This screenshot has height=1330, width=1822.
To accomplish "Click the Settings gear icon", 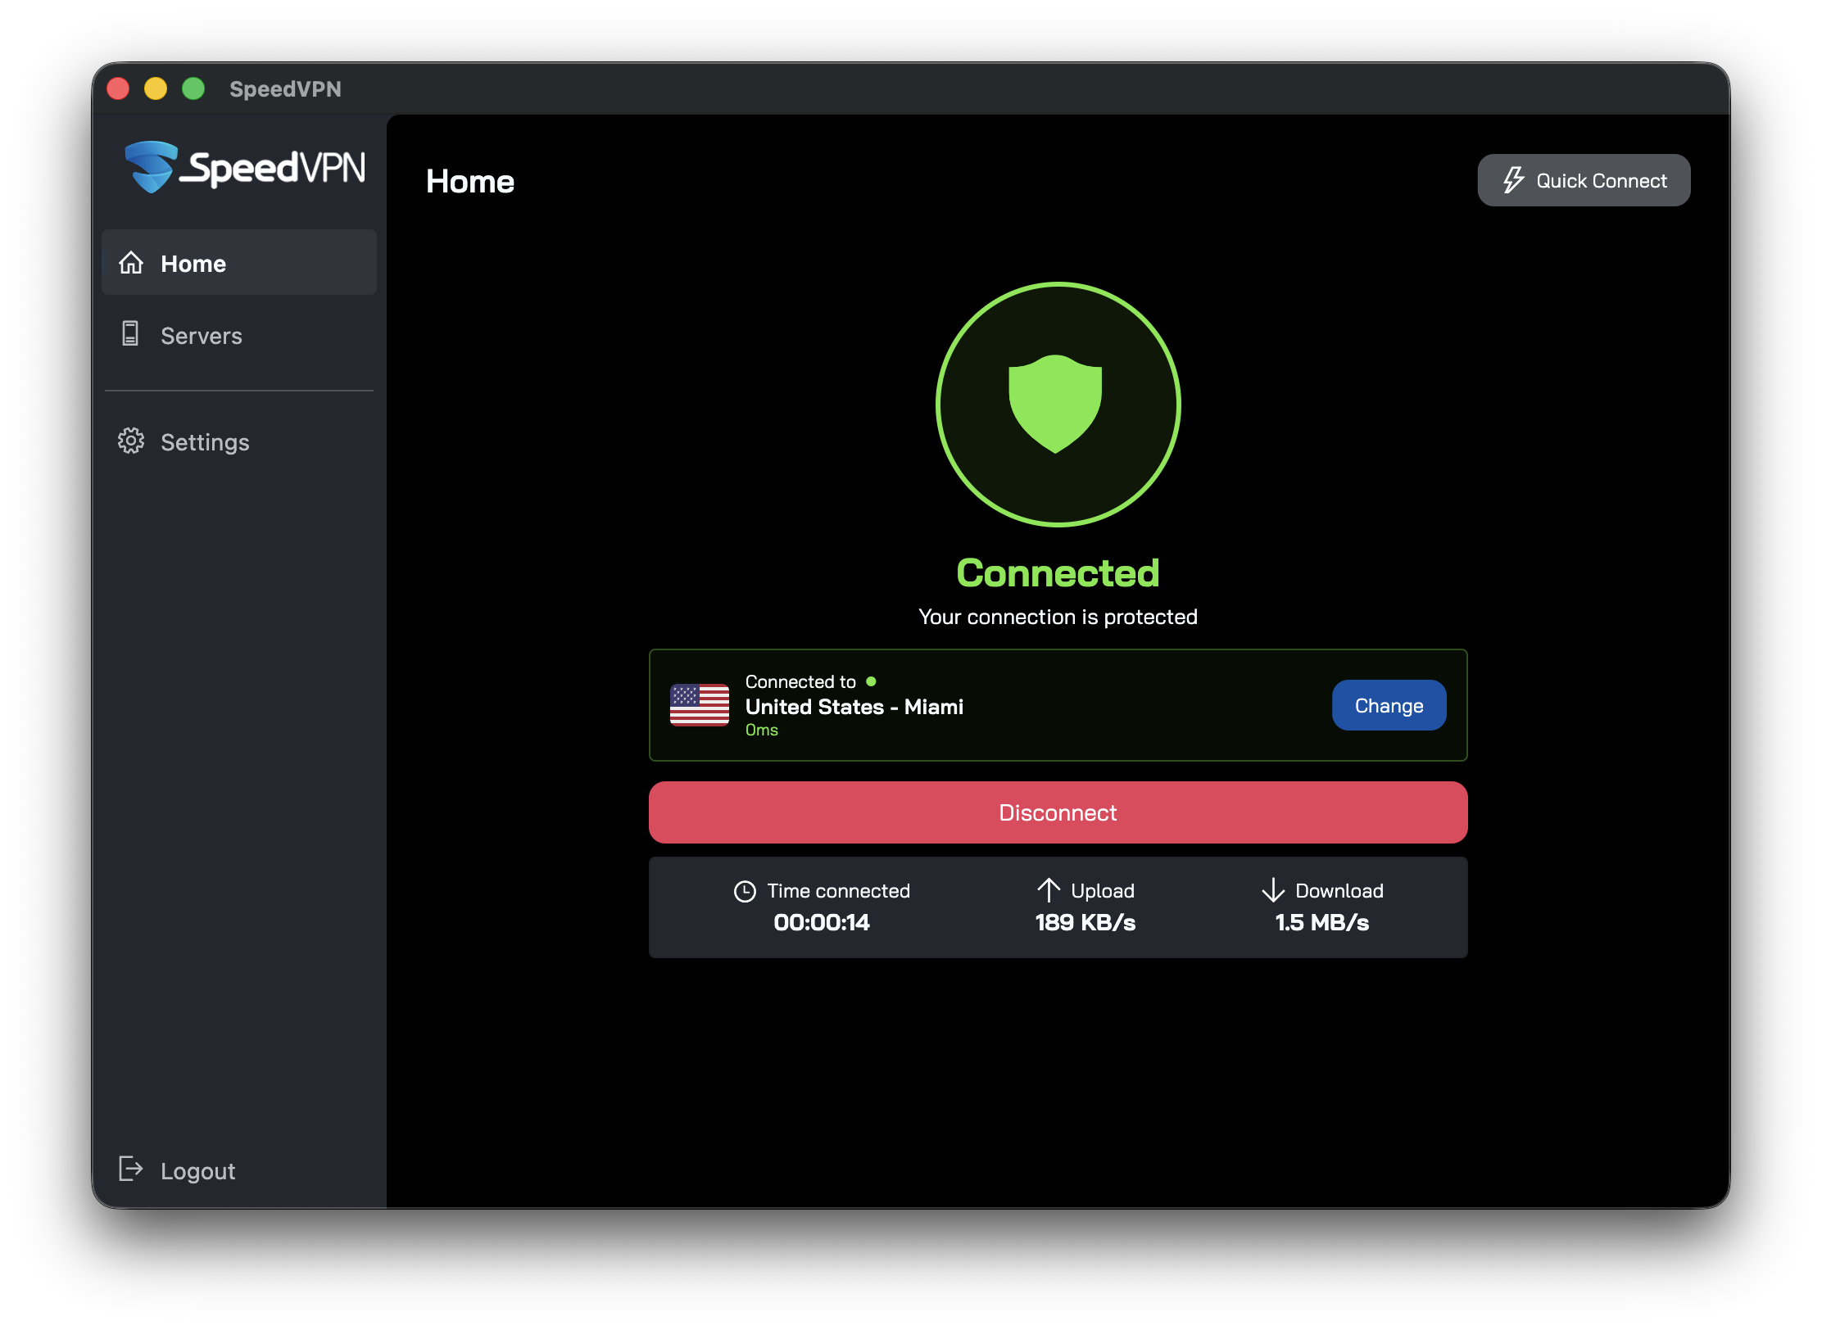I will point(131,441).
